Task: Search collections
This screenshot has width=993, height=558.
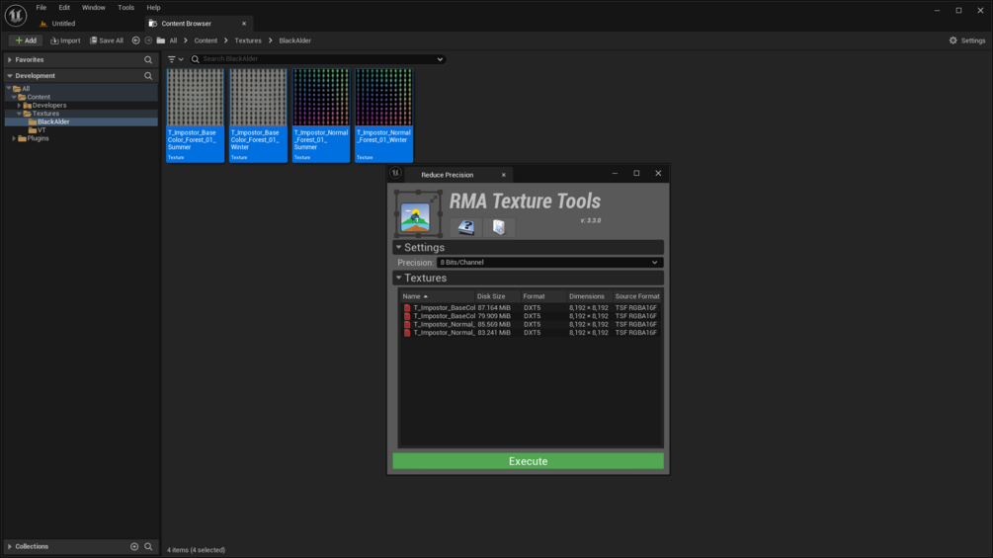Action: pos(148,546)
